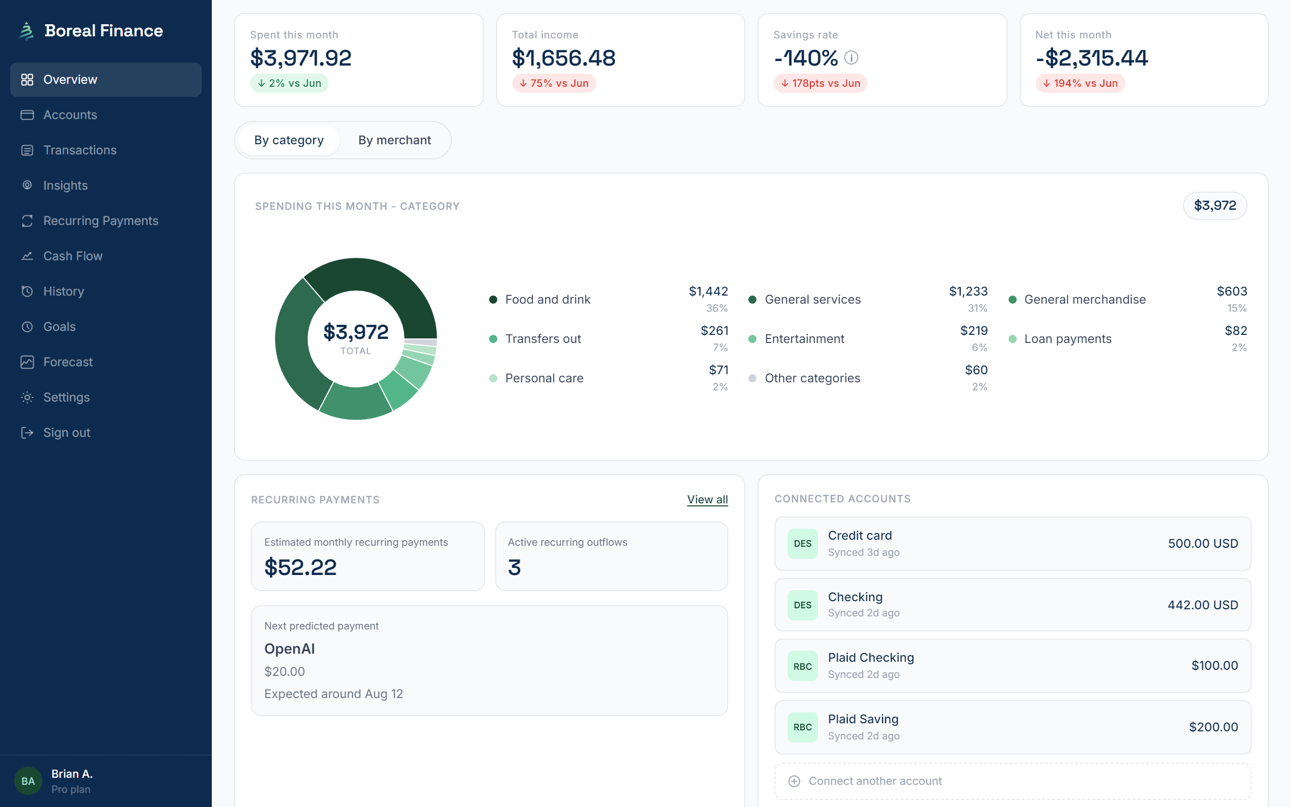Go to Goals
This screenshot has height=807, width=1291.
105,326
